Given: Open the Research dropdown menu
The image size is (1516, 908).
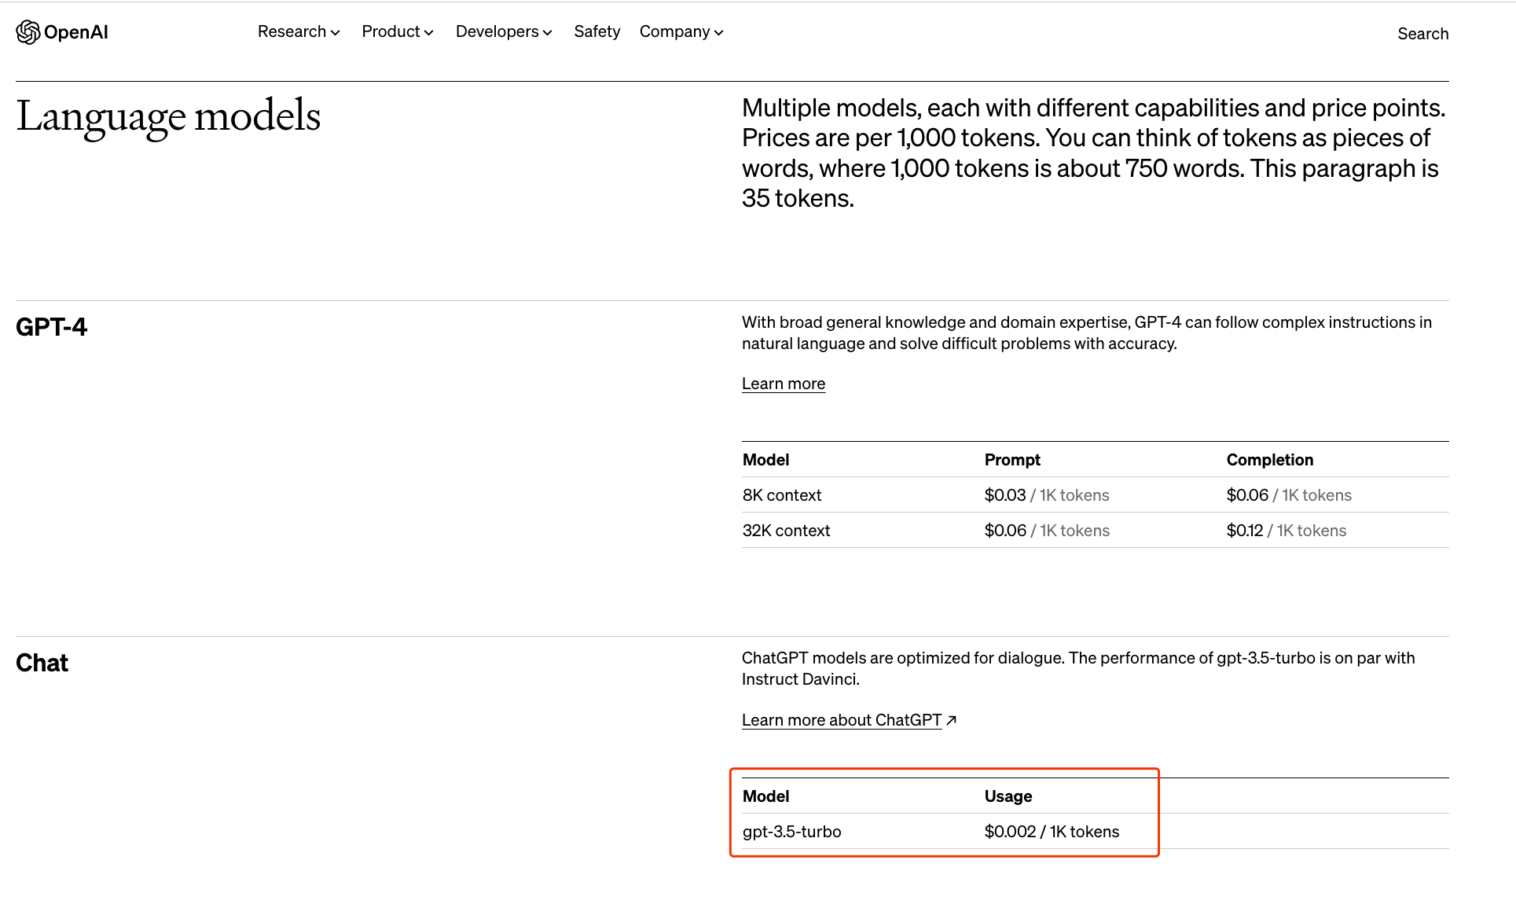Looking at the screenshot, I should click(x=299, y=31).
